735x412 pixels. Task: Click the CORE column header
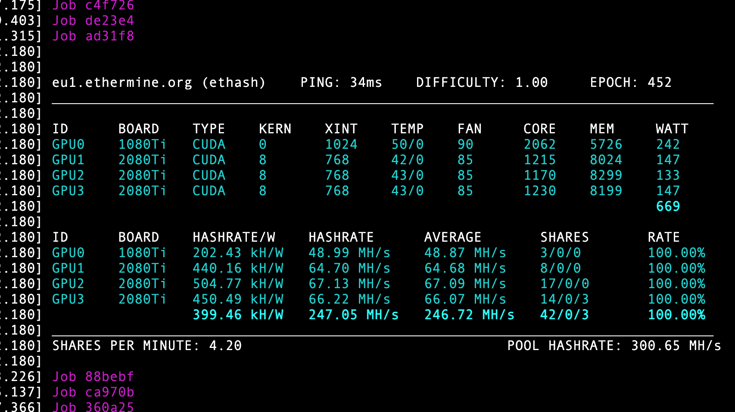(x=540, y=129)
